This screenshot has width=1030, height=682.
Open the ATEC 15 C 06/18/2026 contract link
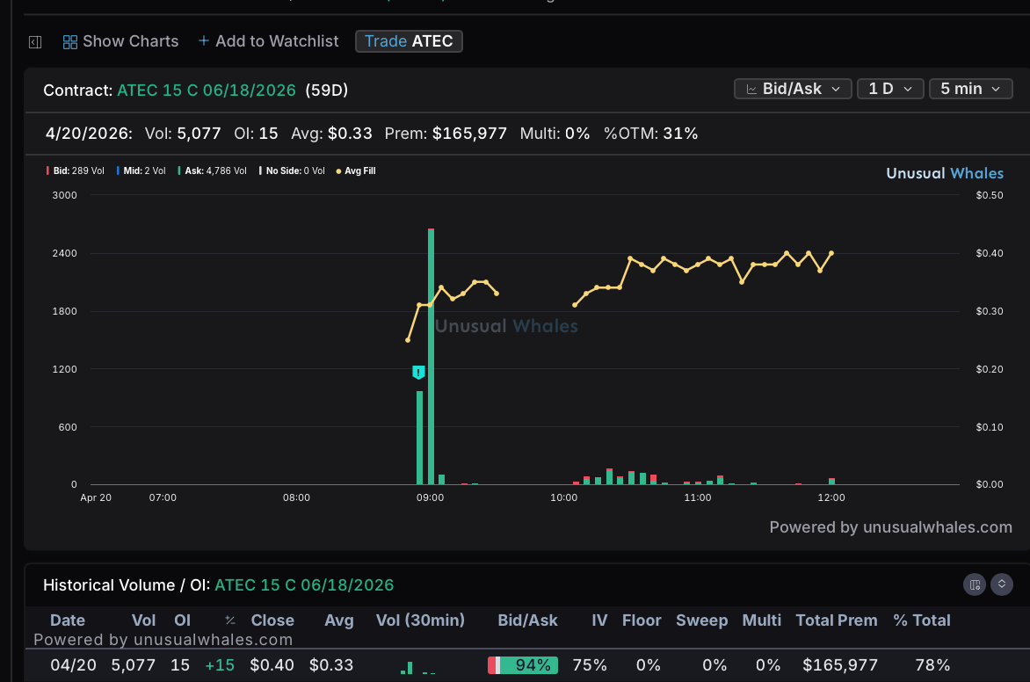(207, 90)
